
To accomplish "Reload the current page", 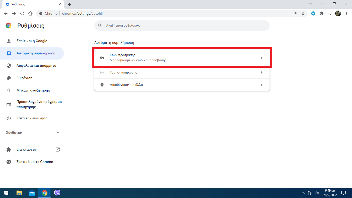I will 22,13.
